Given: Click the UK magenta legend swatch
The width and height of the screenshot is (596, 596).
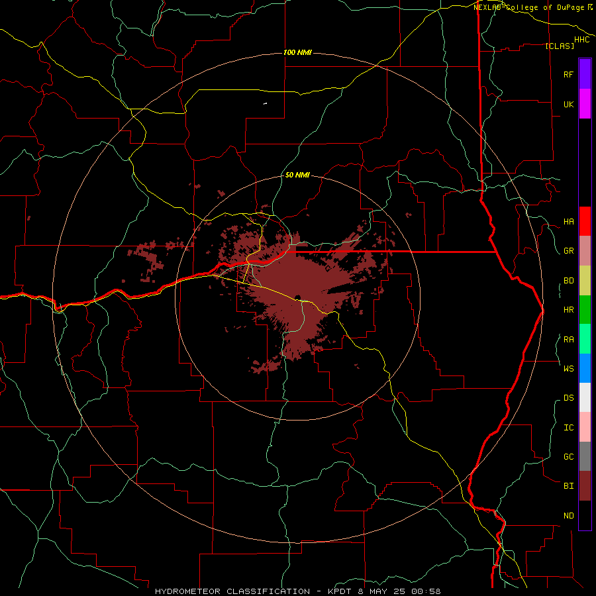Looking at the screenshot, I should pos(585,104).
